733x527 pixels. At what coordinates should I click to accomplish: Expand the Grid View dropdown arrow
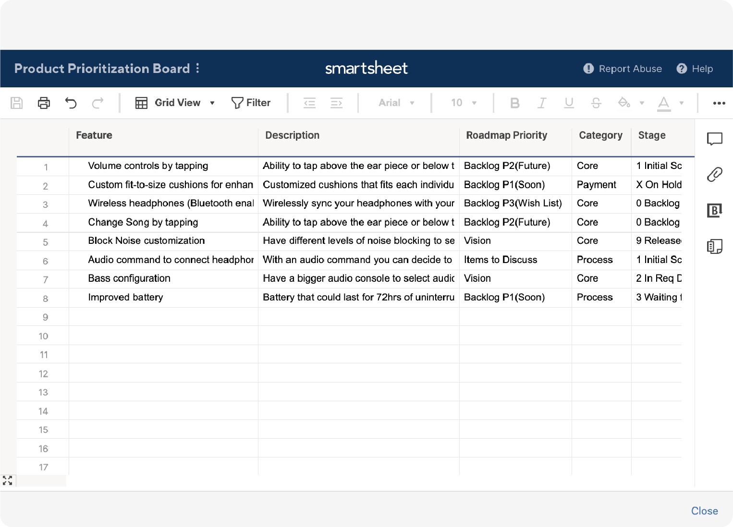pos(212,103)
